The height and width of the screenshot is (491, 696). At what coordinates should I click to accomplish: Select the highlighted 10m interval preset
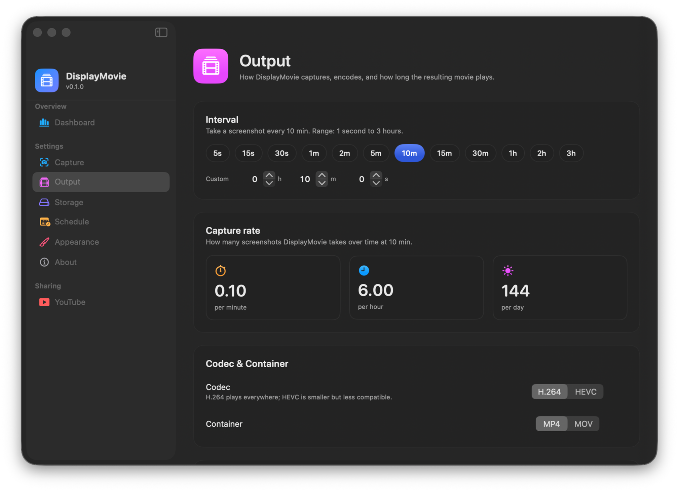click(x=409, y=153)
